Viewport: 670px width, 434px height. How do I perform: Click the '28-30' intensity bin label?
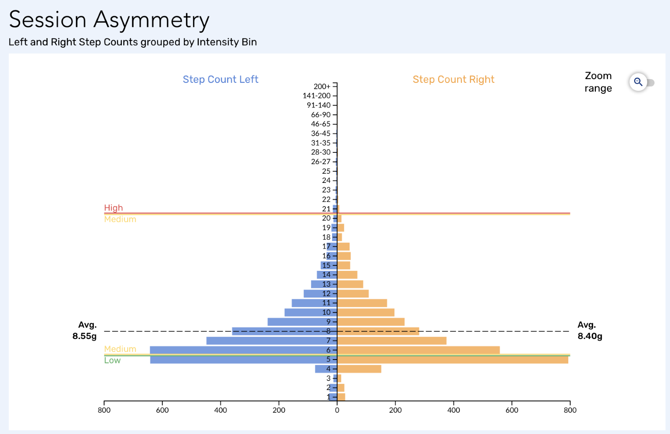pos(321,152)
